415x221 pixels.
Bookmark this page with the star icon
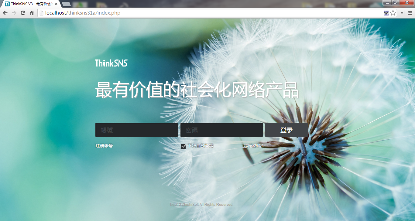click(x=393, y=13)
